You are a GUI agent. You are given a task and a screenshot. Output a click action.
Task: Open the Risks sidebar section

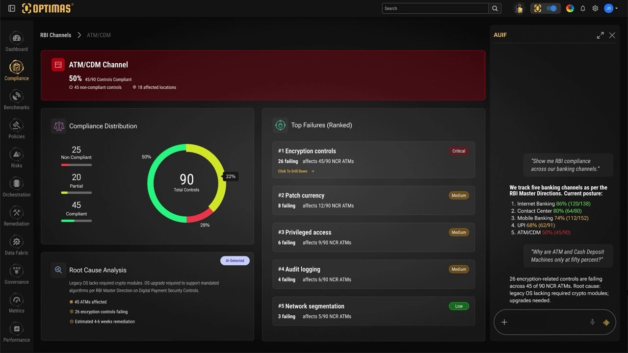[17, 158]
